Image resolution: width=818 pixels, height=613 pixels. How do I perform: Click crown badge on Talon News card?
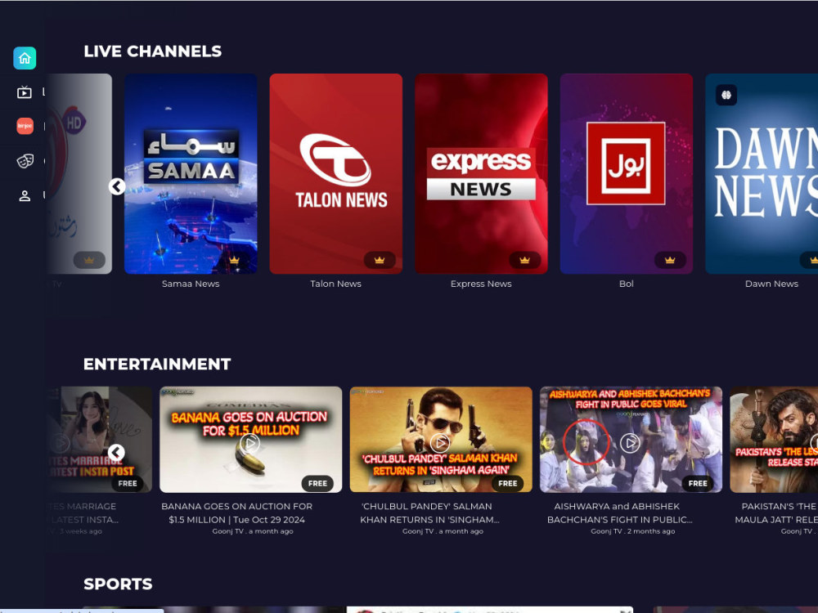tap(380, 260)
